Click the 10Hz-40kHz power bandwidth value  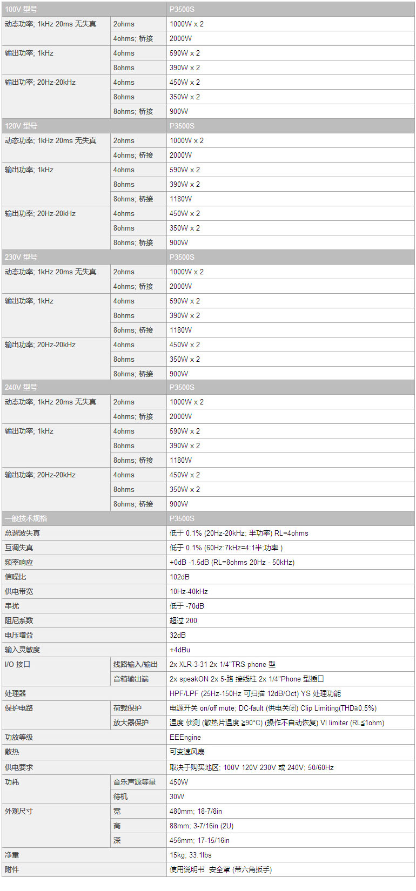189,591
